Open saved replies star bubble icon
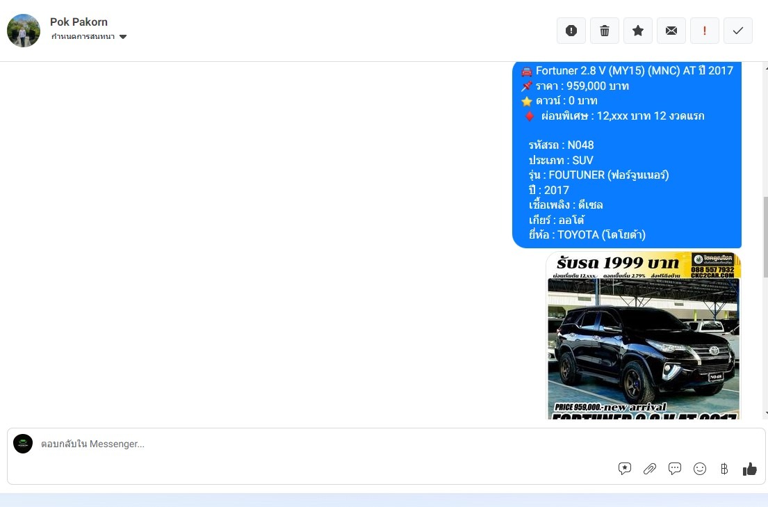 (625, 469)
